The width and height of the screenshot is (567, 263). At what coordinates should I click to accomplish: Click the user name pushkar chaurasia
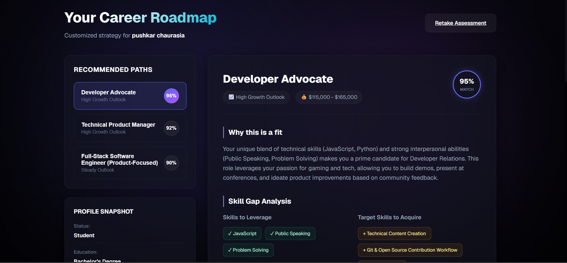[x=158, y=36]
